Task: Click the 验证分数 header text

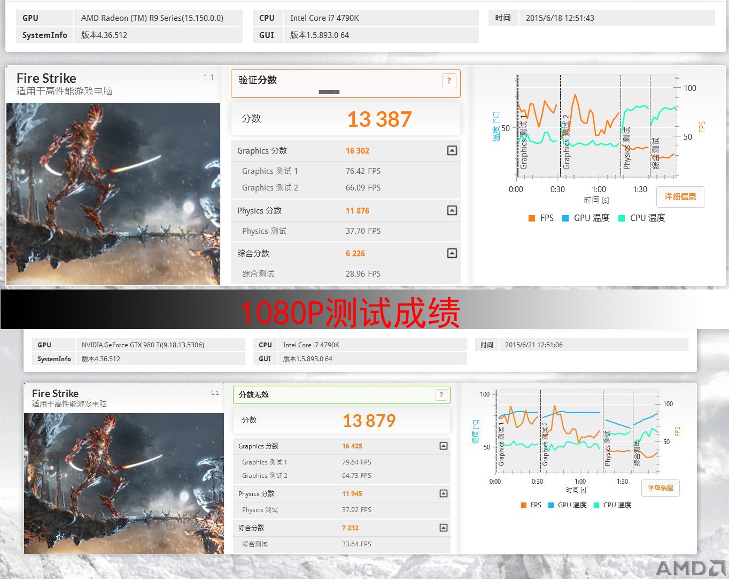Action: (x=258, y=80)
